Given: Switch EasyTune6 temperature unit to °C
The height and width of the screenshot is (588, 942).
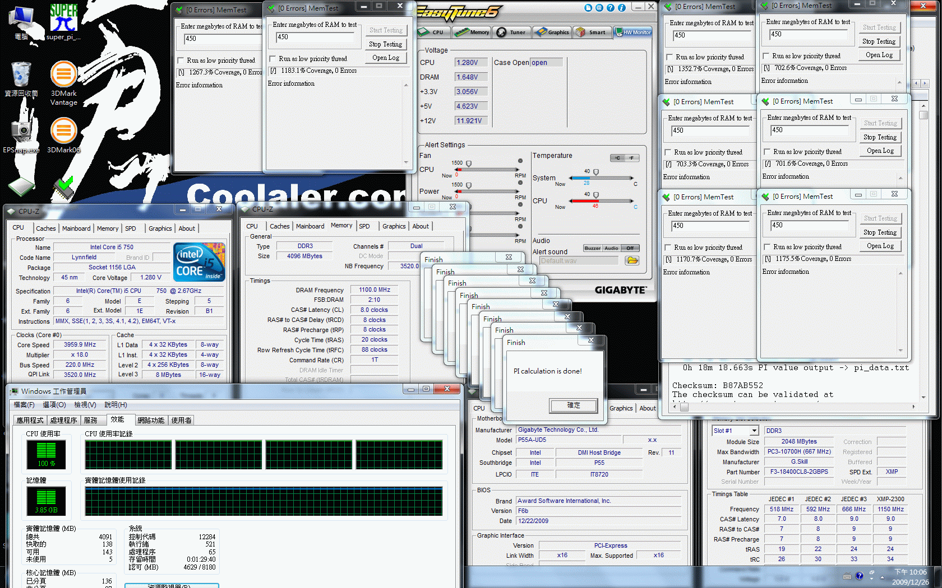Looking at the screenshot, I should 617,158.
